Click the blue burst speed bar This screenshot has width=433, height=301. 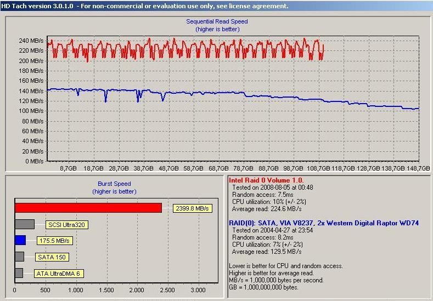point(20,240)
